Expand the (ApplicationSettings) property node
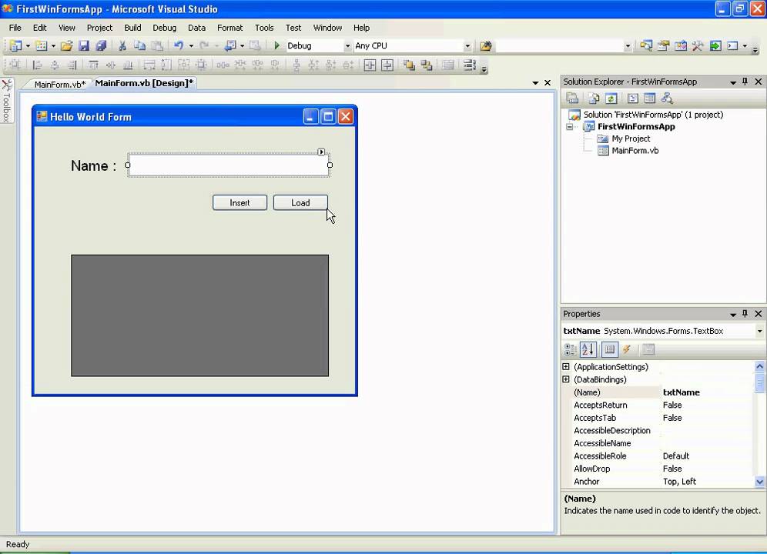The width and height of the screenshot is (767, 554). pyautogui.click(x=566, y=366)
